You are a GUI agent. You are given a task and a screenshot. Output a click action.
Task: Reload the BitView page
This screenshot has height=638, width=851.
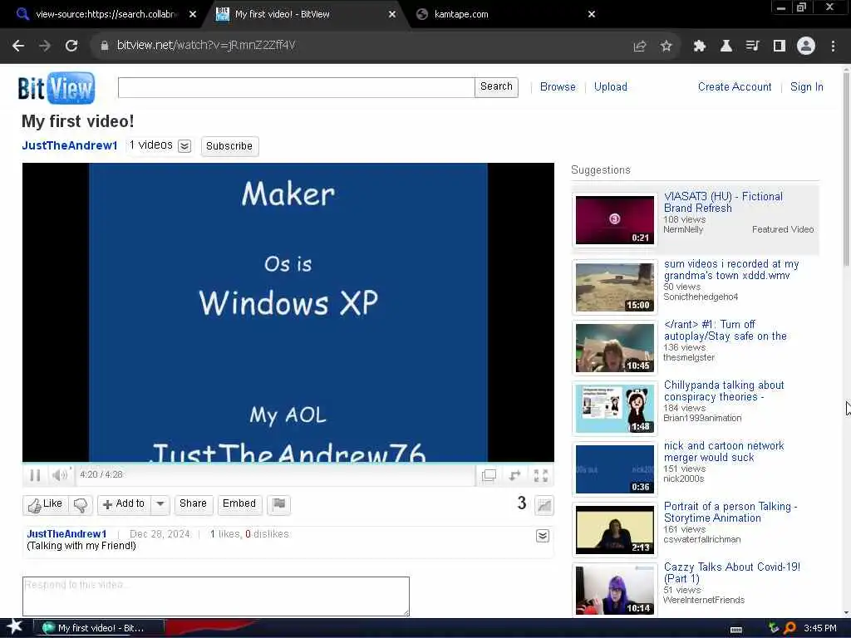coord(71,46)
